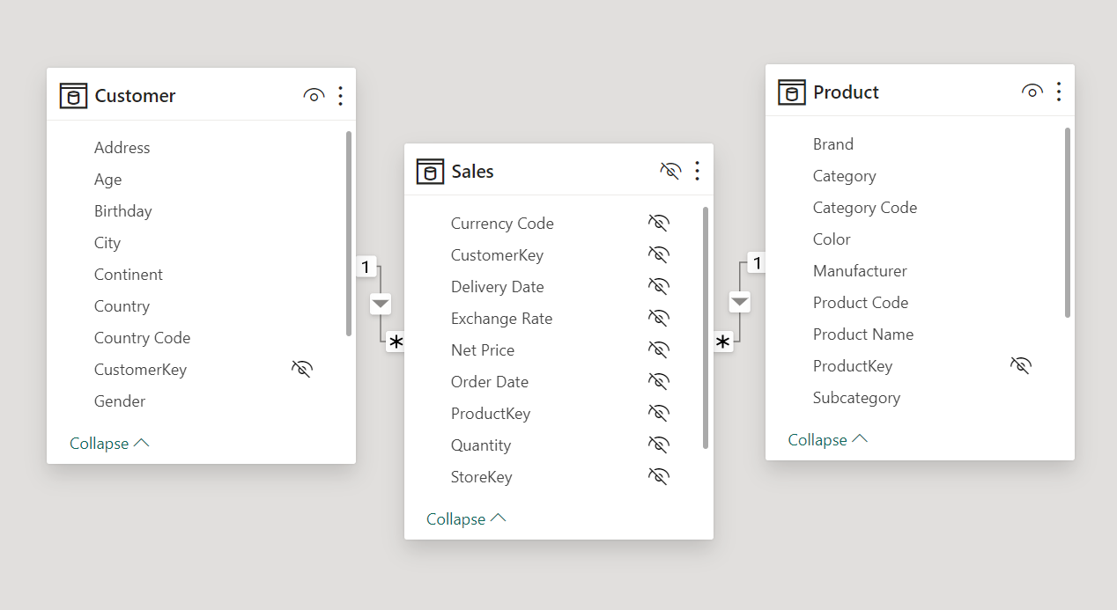This screenshot has width=1117, height=610.
Task: Select the Country field in Customer table
Action: (x=122, y=306)
